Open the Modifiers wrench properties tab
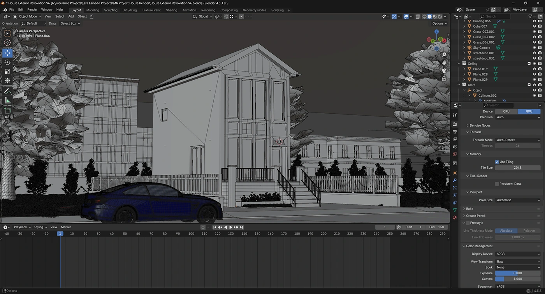The height and width of the screenshot is (294, 545). [454, 180]
